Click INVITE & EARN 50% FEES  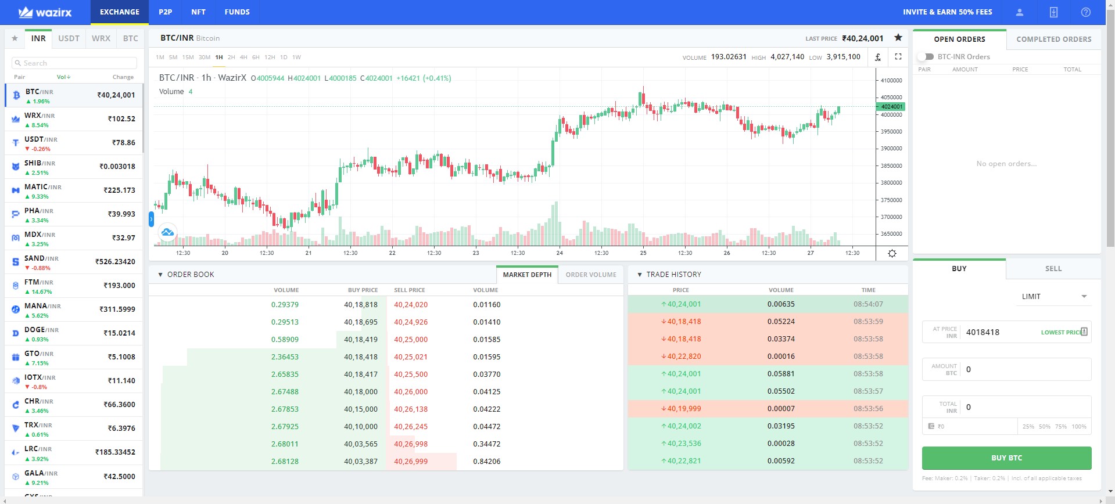pyautogui.click(x=948, y=12)
